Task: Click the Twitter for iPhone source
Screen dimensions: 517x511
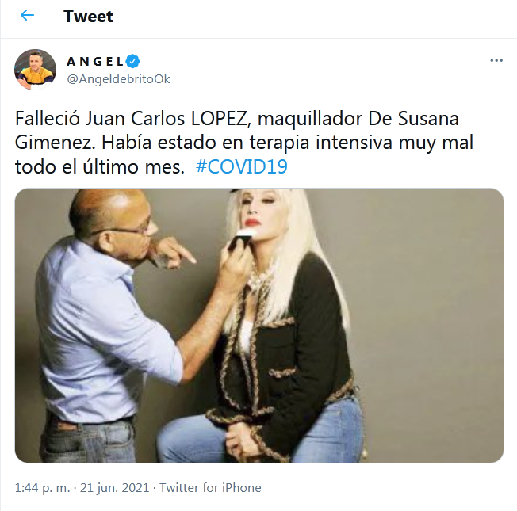Action: pyautogui.click(x=210, y=487)
